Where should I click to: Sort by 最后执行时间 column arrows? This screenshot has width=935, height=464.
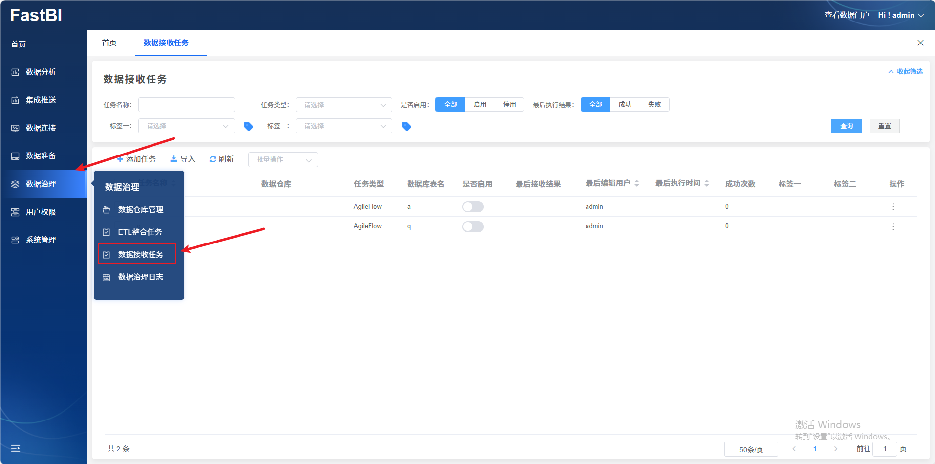(x=707, y=183)
